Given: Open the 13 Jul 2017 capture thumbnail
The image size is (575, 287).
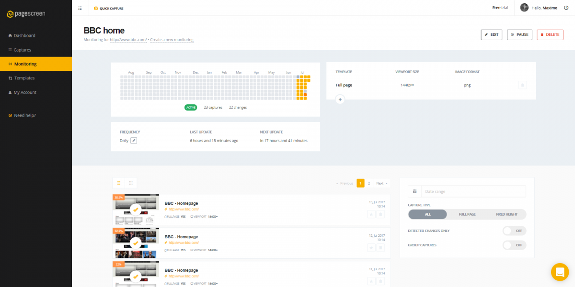Looking at the screenshot, I should click(x=136, y=210).
